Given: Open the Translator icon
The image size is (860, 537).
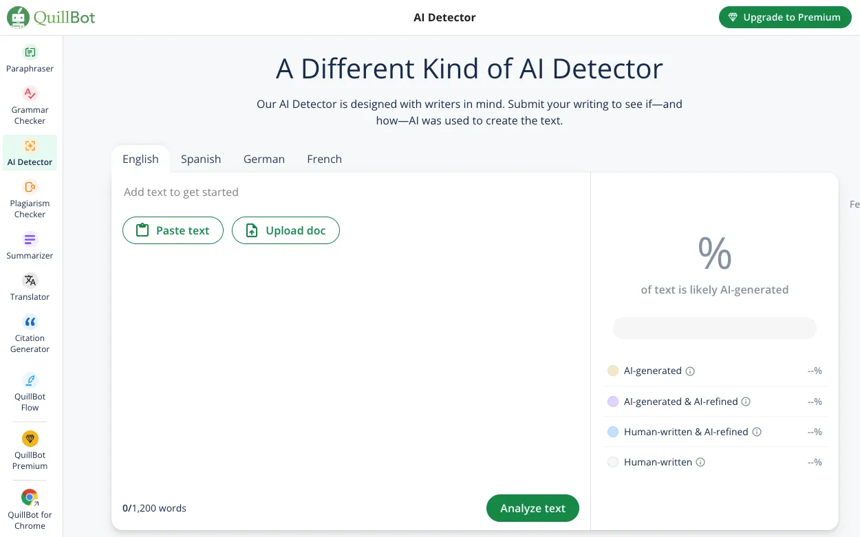Looking at the screenshot, I should click(x=30, y=281).
